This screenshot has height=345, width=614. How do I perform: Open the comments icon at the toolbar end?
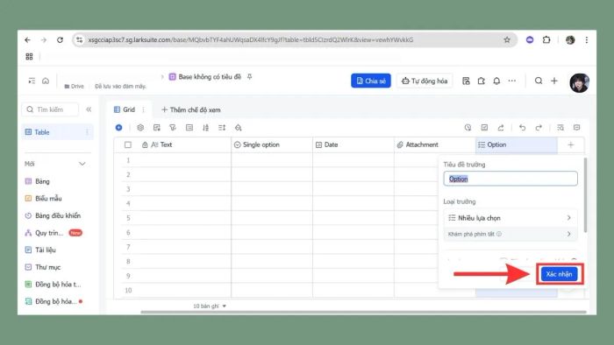coord(576,127)
